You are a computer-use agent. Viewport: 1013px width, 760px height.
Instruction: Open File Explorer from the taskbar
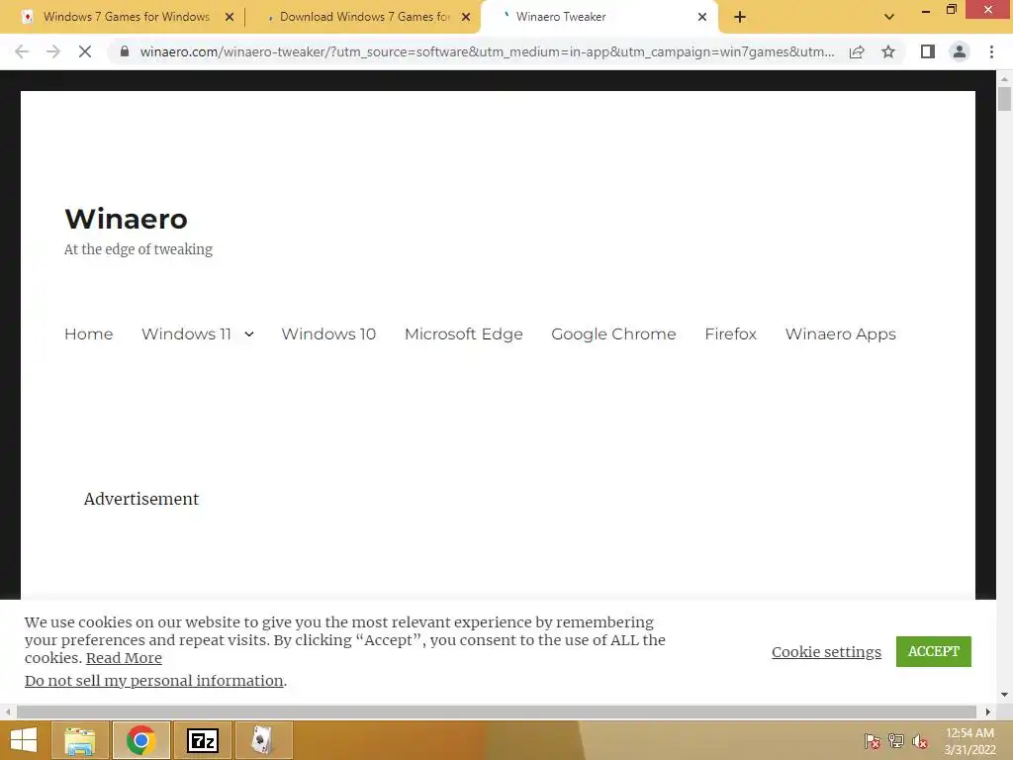79,740
